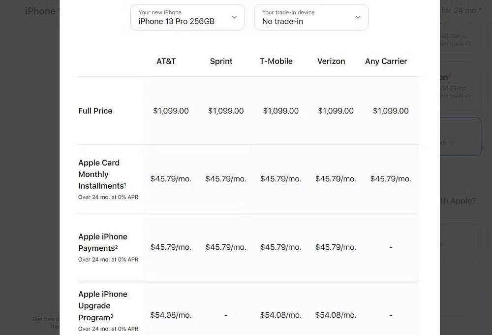Expand the "Your trade-in device" dropdown
This screenshot has width=492, height=335.
311,17
